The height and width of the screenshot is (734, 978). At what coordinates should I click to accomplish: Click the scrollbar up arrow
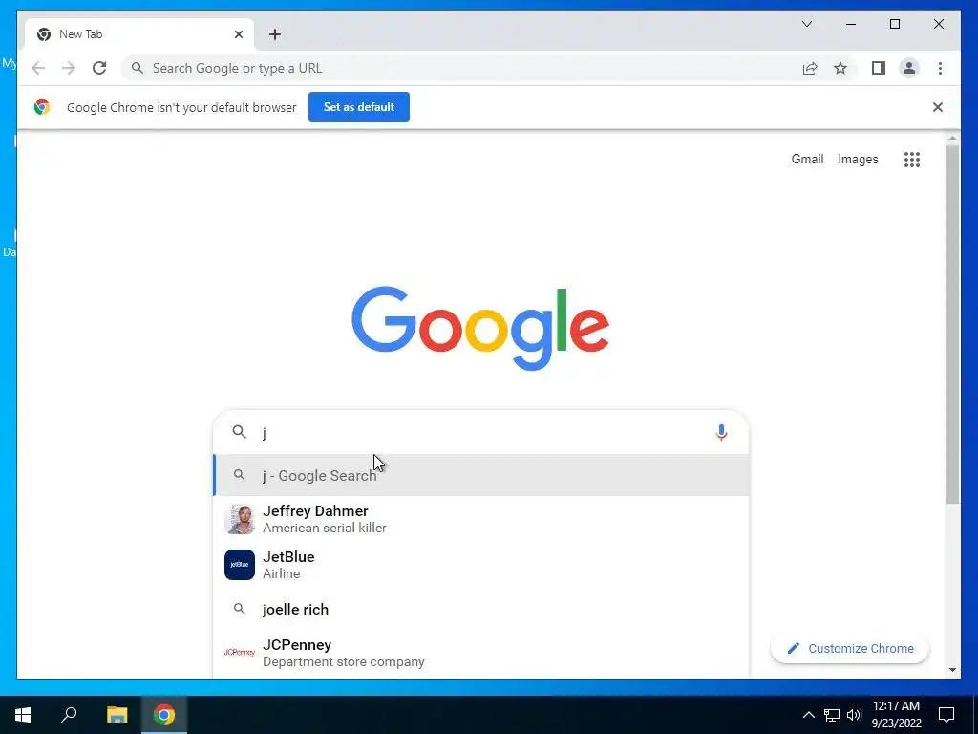point(952,138)
